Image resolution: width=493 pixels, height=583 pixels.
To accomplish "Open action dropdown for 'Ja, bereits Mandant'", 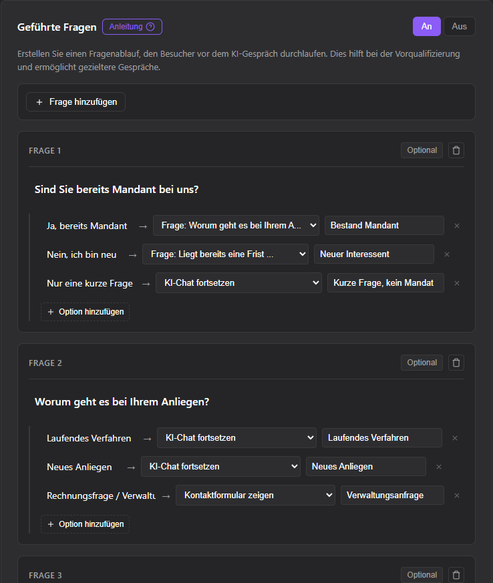I will [236, 226].
